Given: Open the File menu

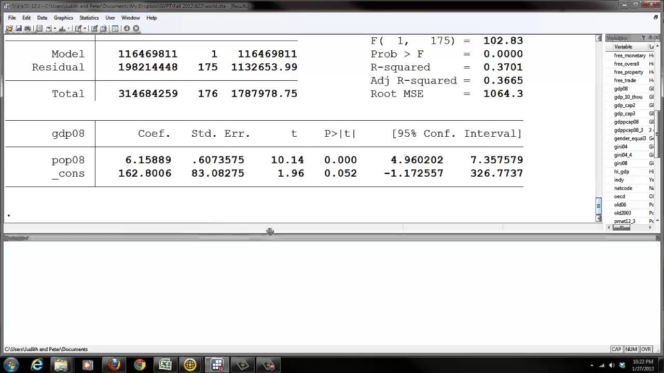Looking at the screenshot, I should coord(12,18).
